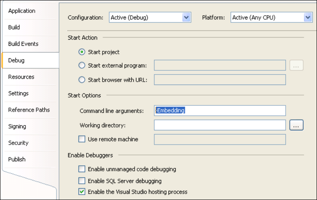The image size is (317, 200).
Task: Click the Working directory text field
Action: (x=220, y=125)
